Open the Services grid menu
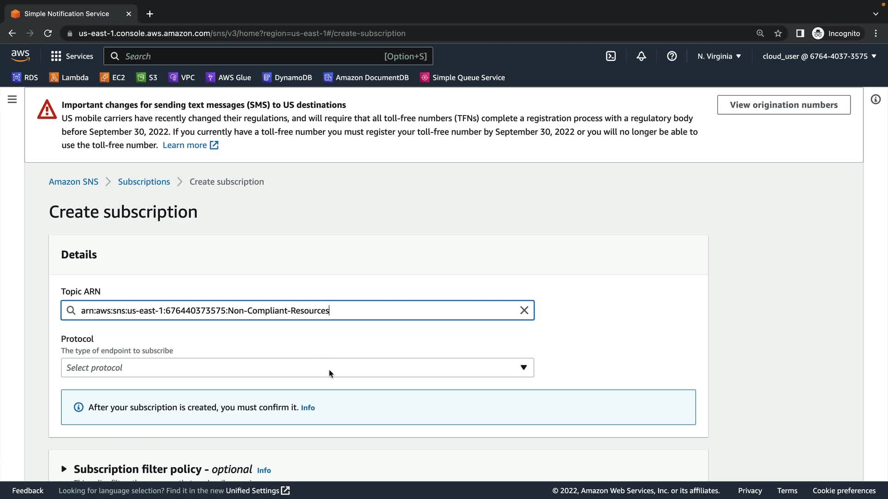The width and height of the screenshot is (888, 499). tap(72, 56)
